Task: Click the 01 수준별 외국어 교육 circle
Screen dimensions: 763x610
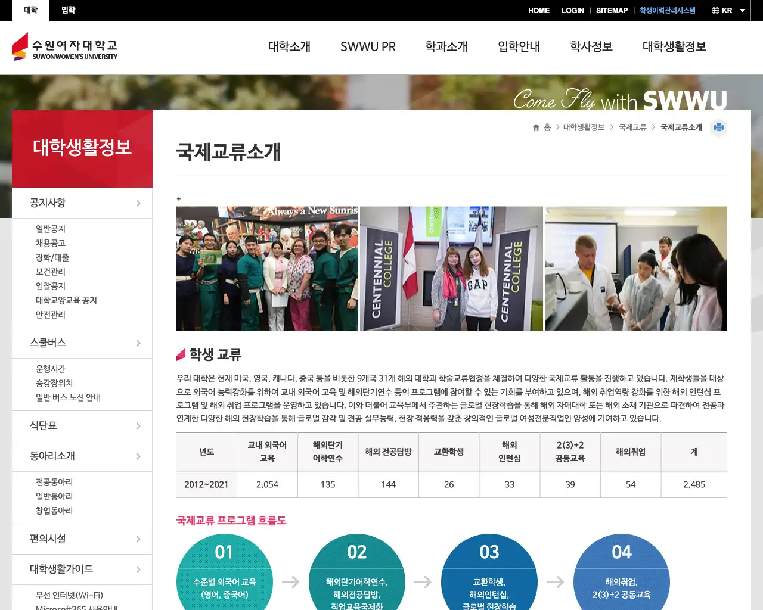Action: coord(224,572)
